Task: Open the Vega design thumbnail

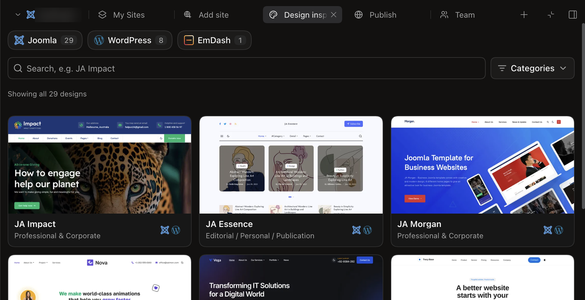Action: click(291, 277)
